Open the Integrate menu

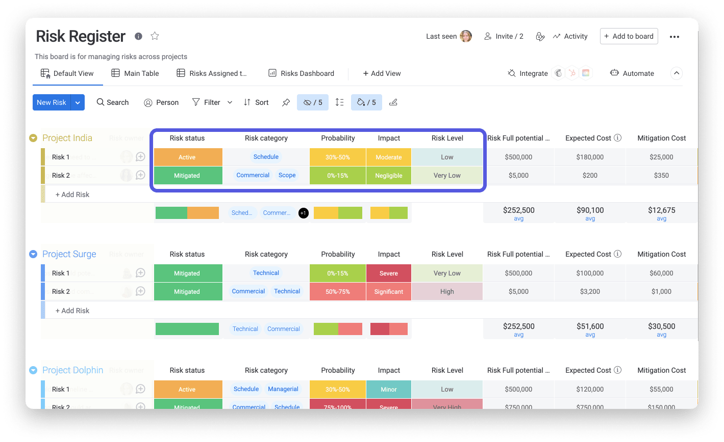pos(528,73)
